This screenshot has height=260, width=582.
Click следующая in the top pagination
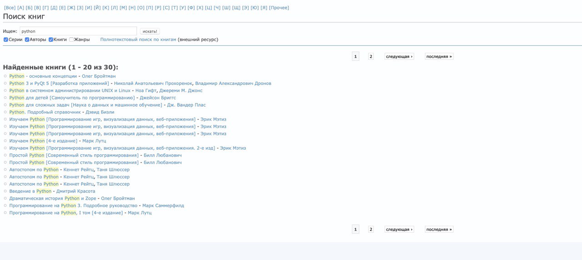(399, 57)
